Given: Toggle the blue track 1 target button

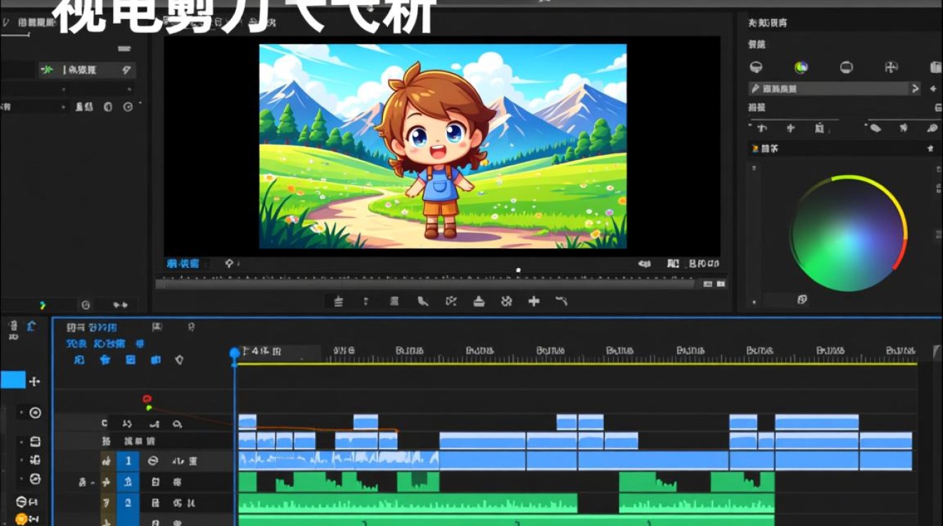Looking at the screenshot, I should [128, 461].
